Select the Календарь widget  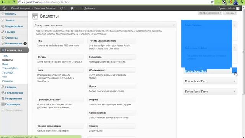coord(111,57)
